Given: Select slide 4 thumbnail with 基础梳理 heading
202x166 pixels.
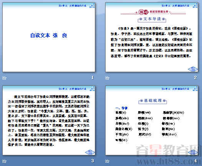Looking at the screenshot, I should pos(152,120).
